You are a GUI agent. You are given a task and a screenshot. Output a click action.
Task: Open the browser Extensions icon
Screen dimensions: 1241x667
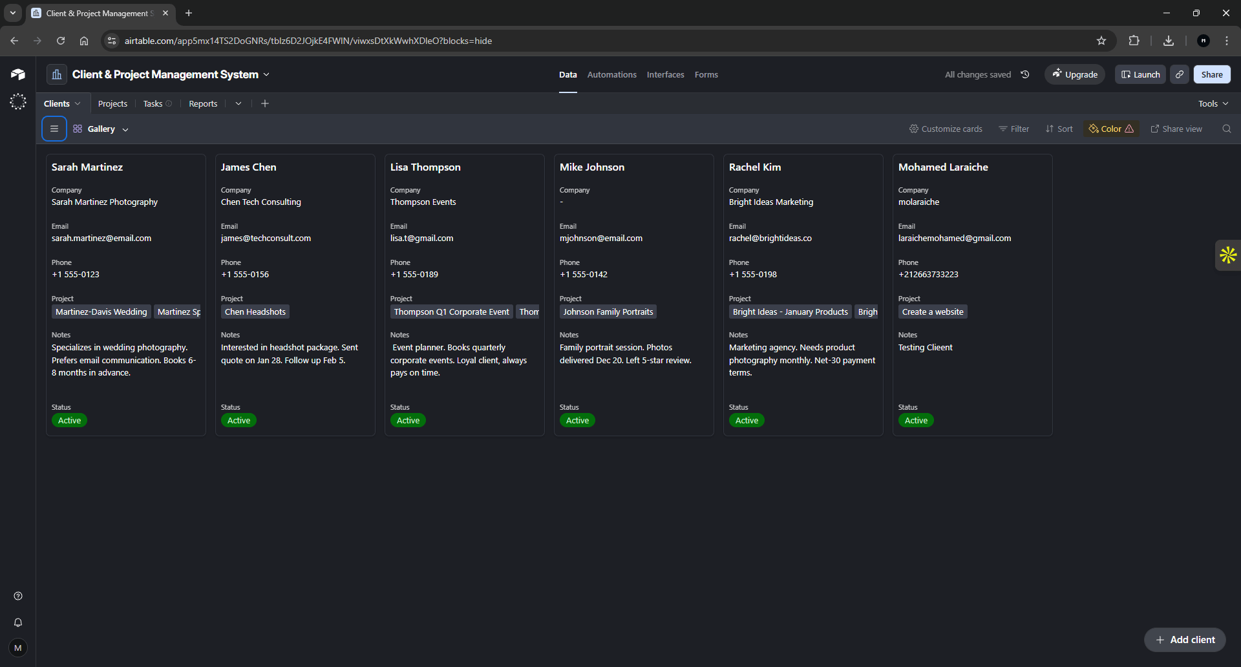(x=1134, y=40)
